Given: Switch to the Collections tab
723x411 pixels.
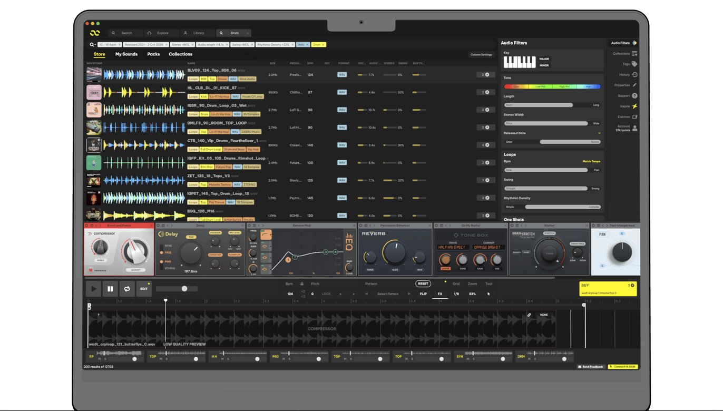Looking at the screenshot, I should (x=180, y=54).
